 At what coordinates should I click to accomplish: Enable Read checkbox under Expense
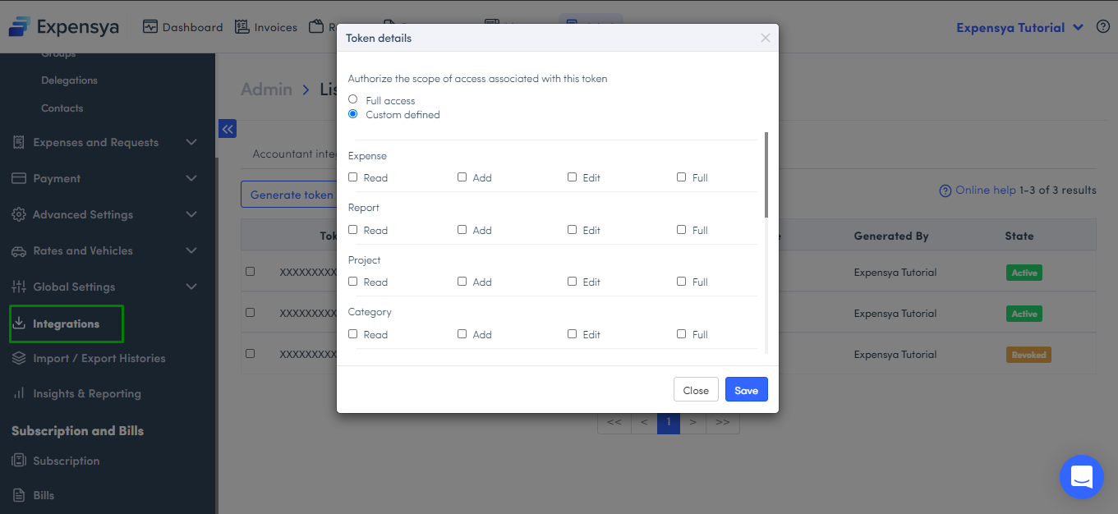[x=353, y=177]
